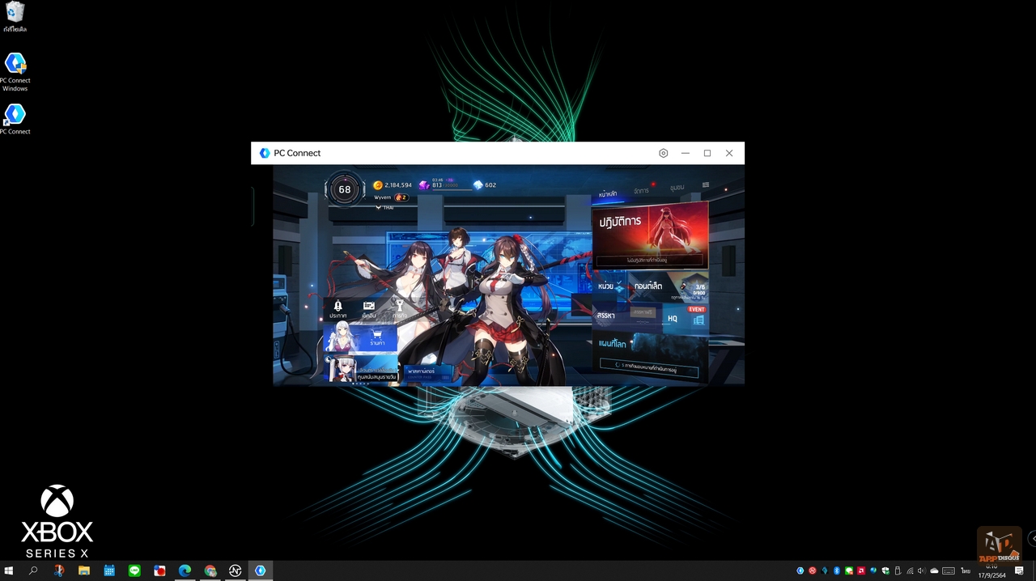Open the Calendar app taskbar icon

click(109, 570)
